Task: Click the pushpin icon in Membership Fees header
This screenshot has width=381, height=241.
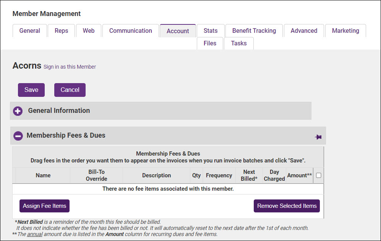Action: [318, 137]
